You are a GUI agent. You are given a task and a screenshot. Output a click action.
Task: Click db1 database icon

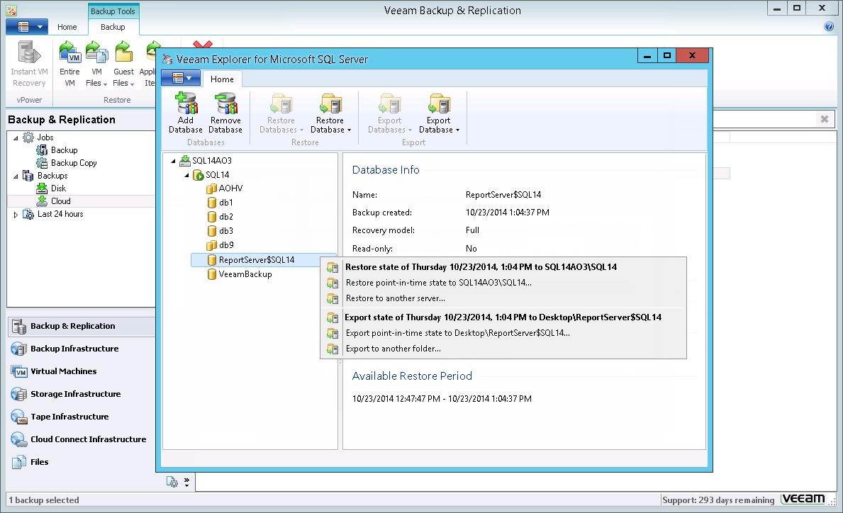(x=212, y=203)
